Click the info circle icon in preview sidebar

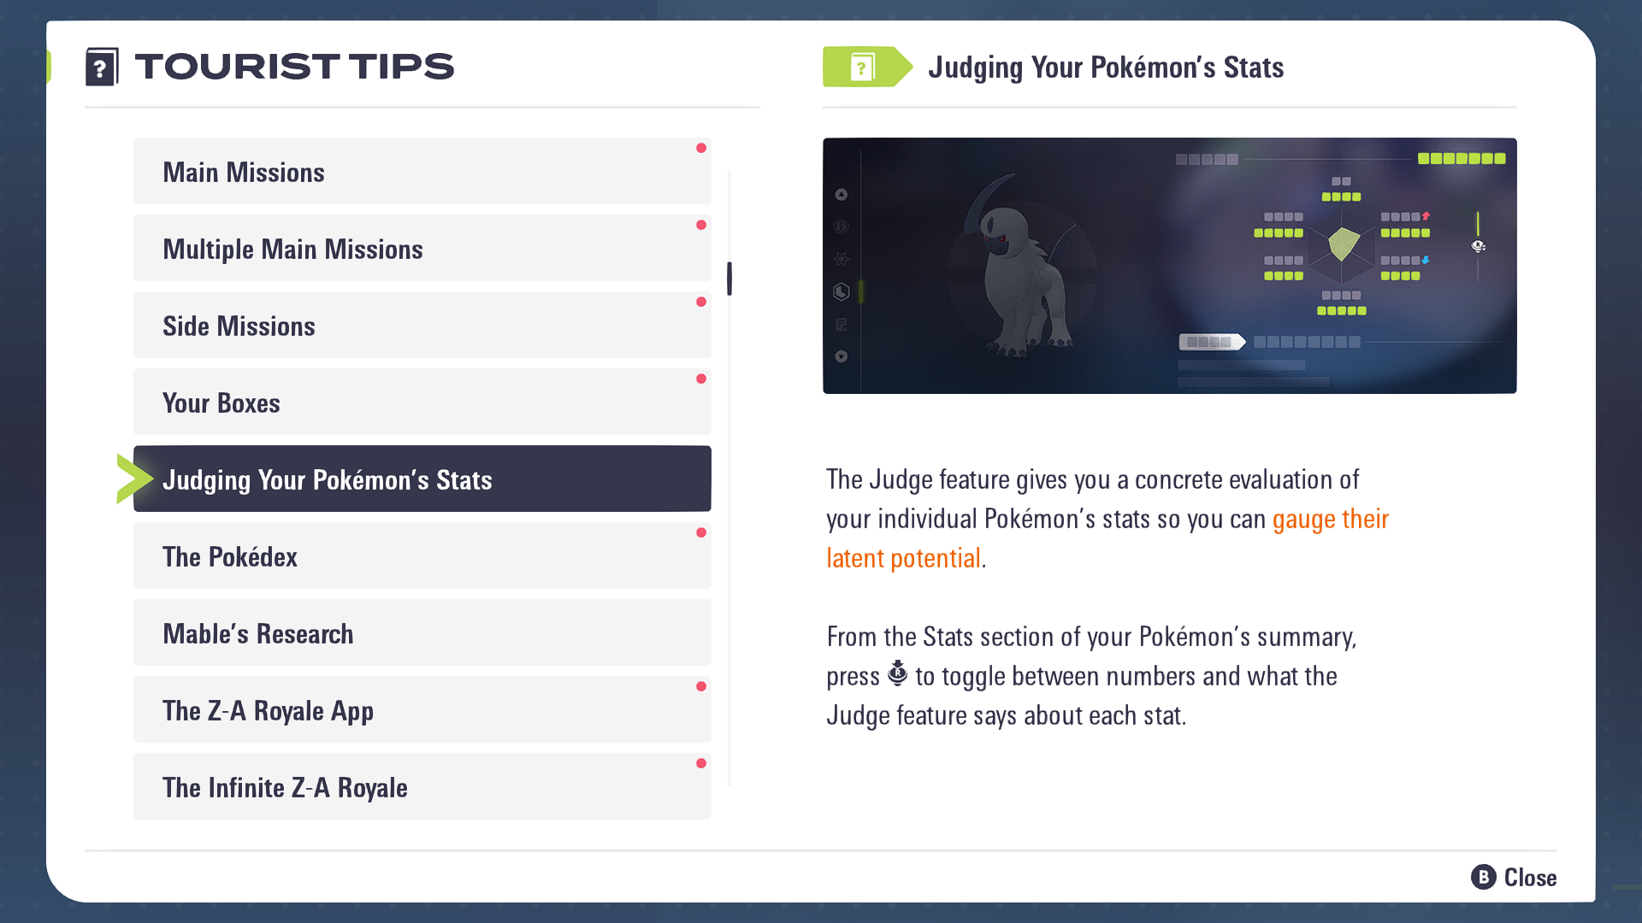(x=842, y=226)
